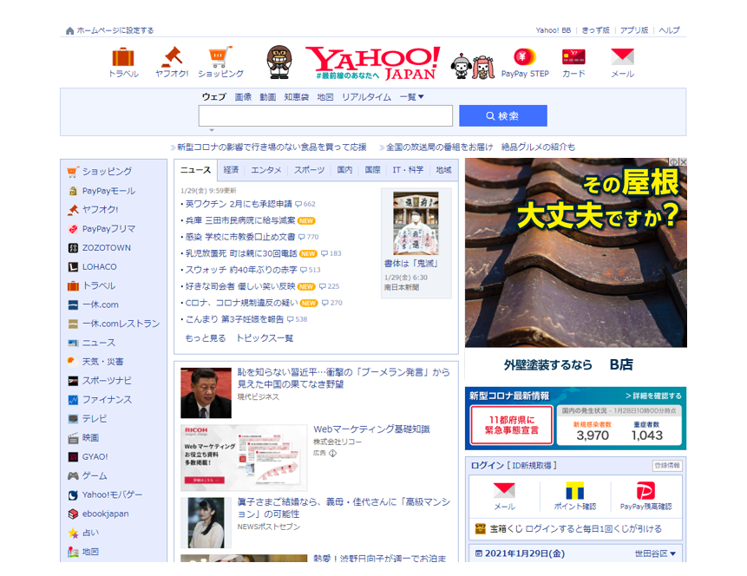The height and width of the screenshot is (576, 747).
Task: Open the 11都府県に緊急事態宣言 box
Action: click(x=511, y=425)
